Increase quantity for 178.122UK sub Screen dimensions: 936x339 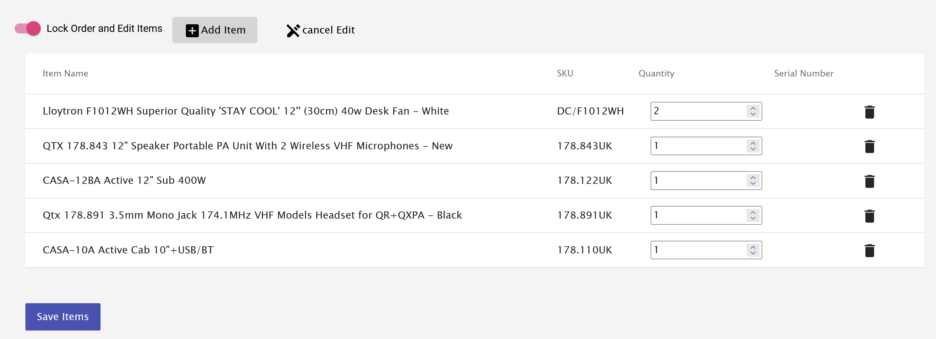pyautogui.click(x=753, y=177)
